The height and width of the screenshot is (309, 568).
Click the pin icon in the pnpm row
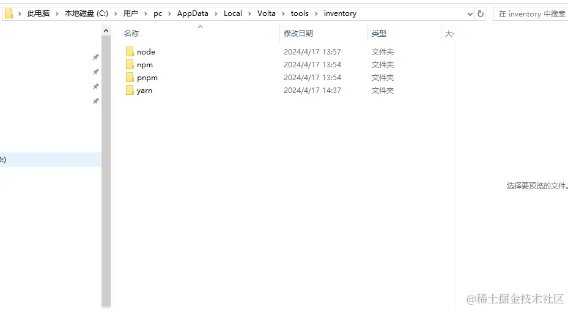pos(95,86)
